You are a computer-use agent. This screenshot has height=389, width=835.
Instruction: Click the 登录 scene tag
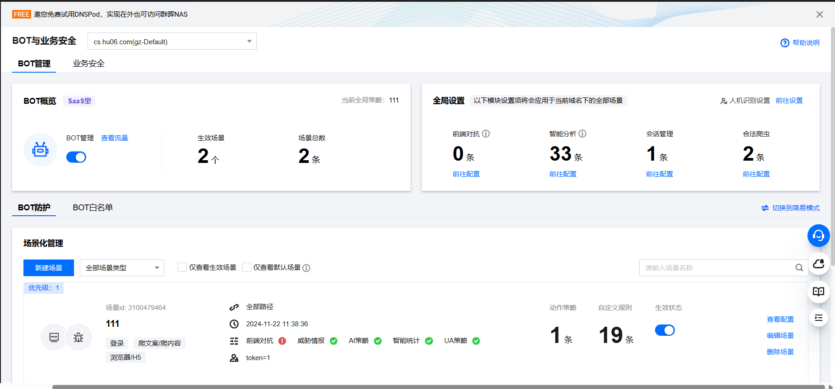tap(117, 343)
